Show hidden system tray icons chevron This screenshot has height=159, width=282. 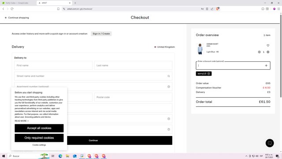pyautogui.click(x=246, y=156)
